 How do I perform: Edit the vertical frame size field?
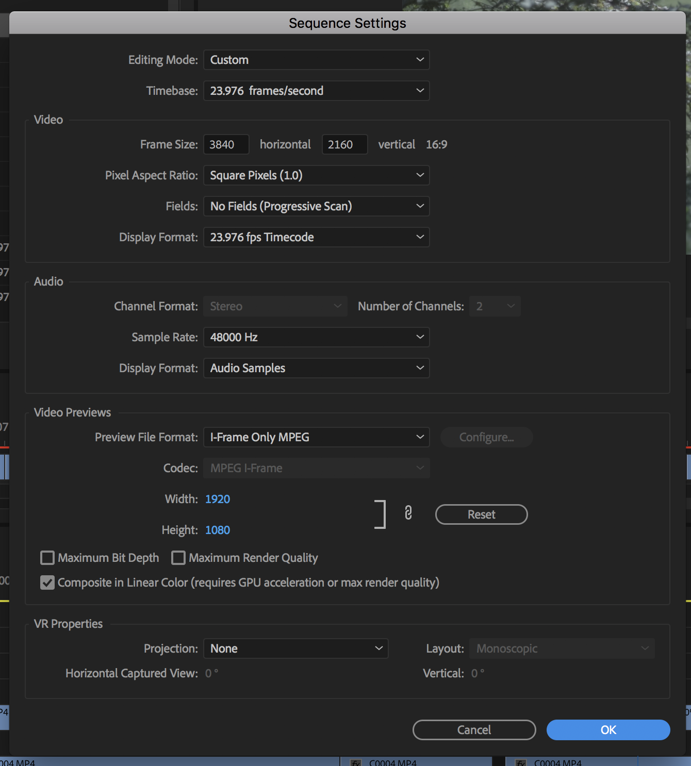[344, 144]
